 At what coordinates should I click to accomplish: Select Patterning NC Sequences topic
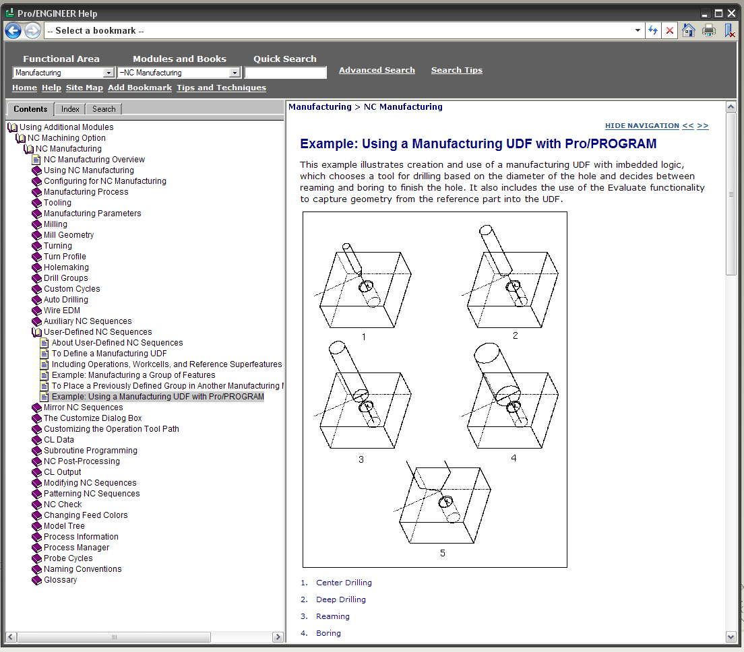tap(92, 494)
